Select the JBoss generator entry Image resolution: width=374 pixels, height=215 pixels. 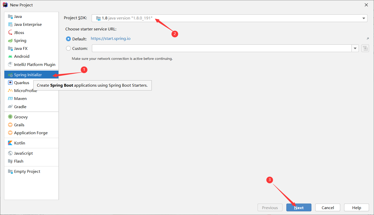point(32,32)
